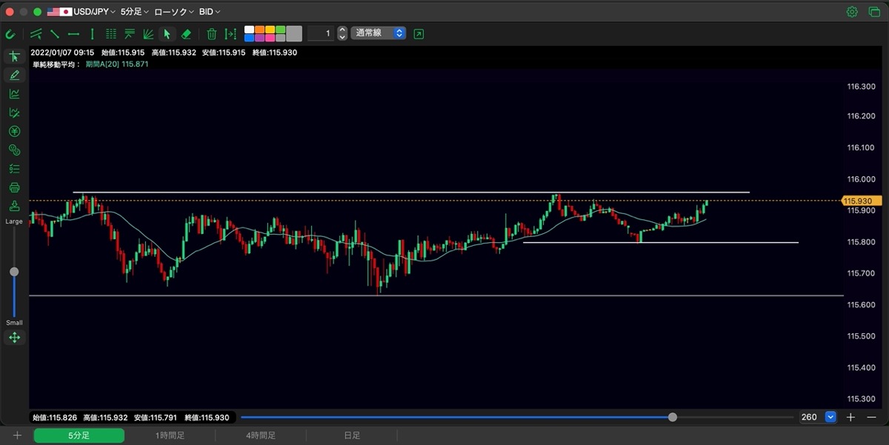Click the yen circle icon in sidebar
The image size is (889, 445).
click(14, 131)
